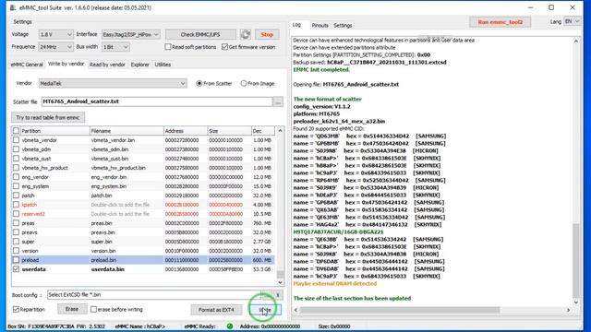Check the preload partition checkbox
Image resolution: width=591 pixels, height=332 pixels.
click(16, 260)
